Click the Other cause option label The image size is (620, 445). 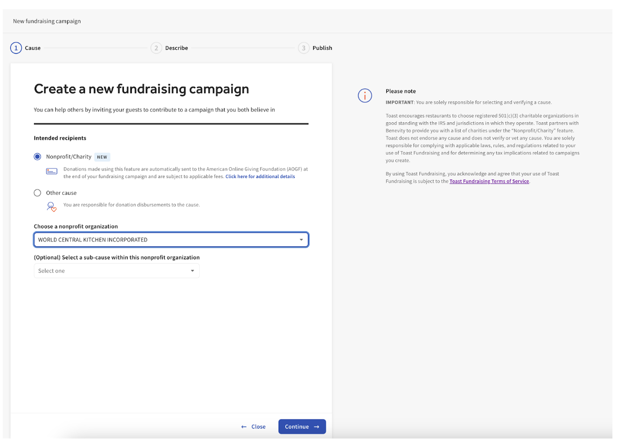coord(61,193)
